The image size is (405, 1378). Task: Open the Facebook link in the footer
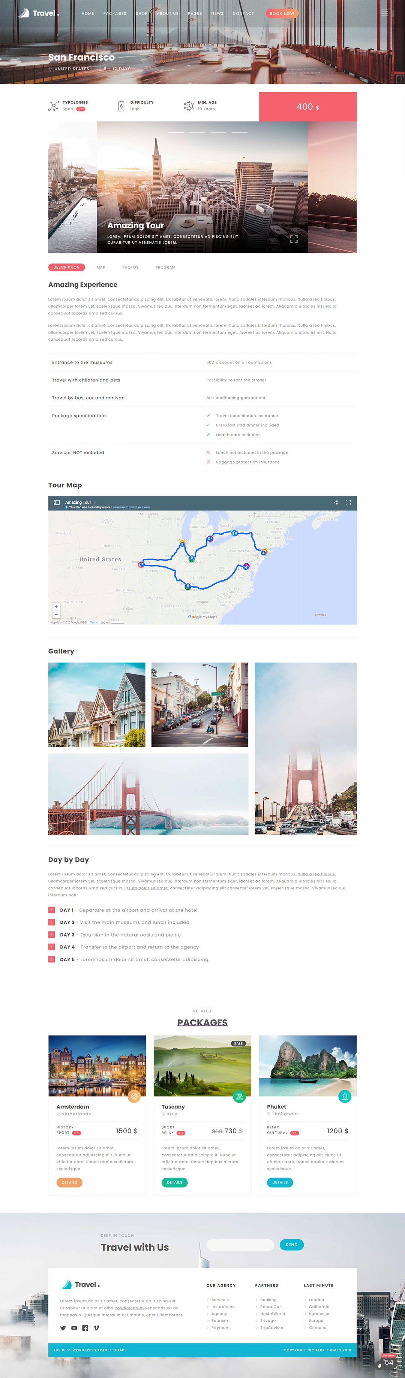[x=85, y=1328]
